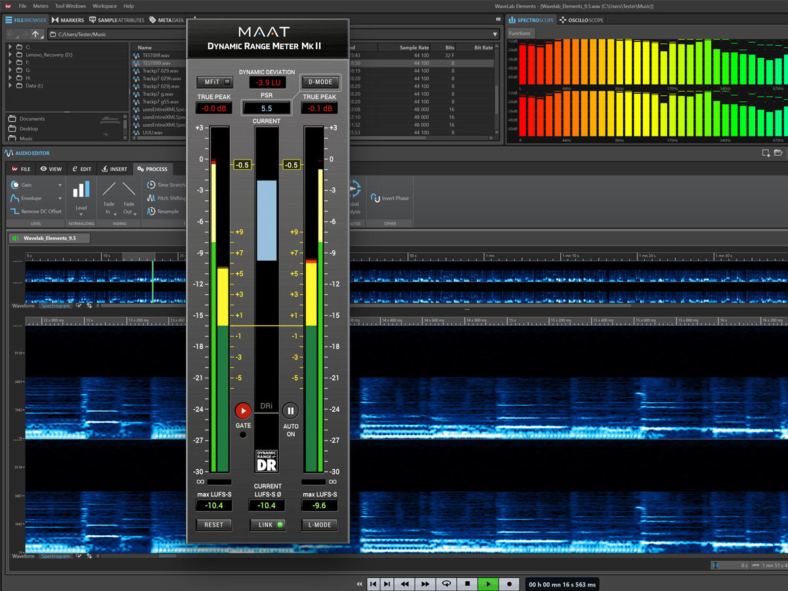Screen dimensions: 788x591
Task: Click the Global Analysis icon
Action: pyautogui.click(x=355, y=189)
